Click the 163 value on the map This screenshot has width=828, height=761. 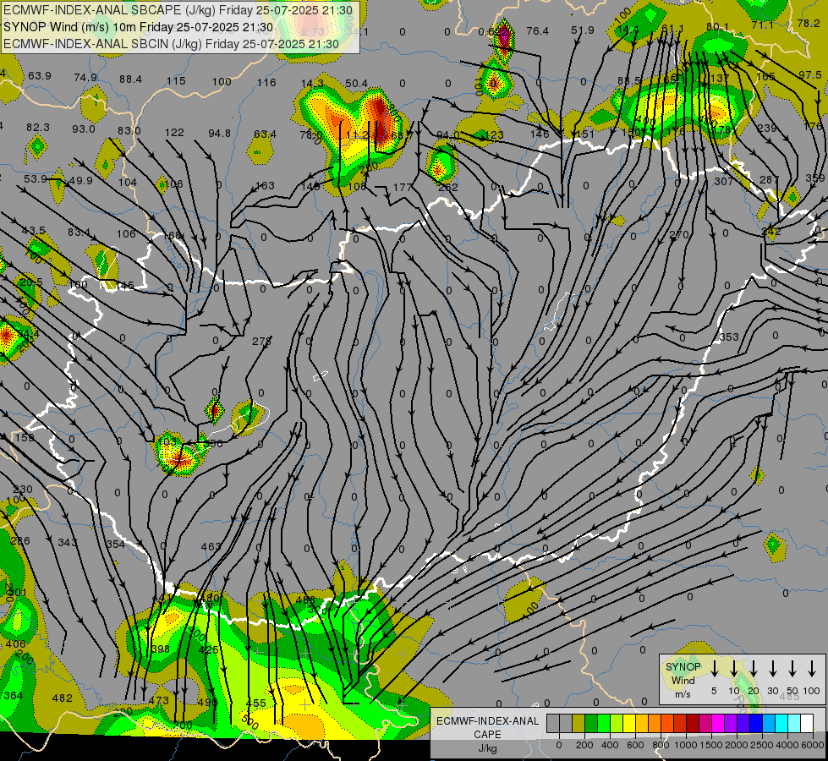click(x=265, y=186)
